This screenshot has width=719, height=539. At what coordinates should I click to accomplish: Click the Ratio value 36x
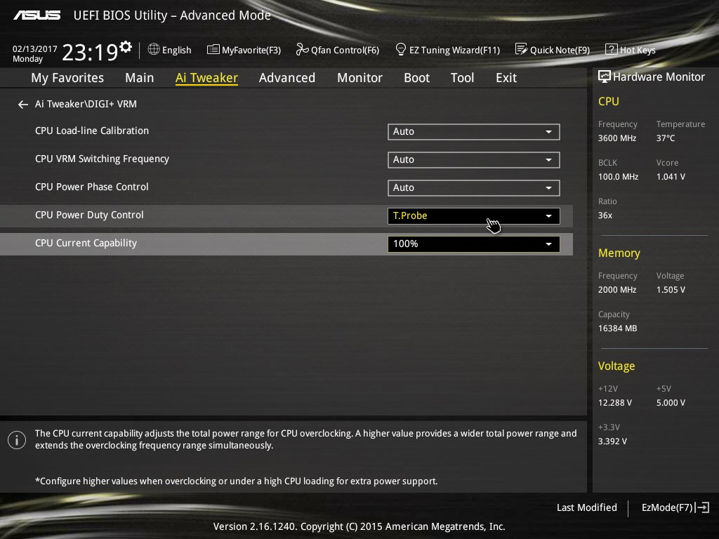[x=605, y=215]
